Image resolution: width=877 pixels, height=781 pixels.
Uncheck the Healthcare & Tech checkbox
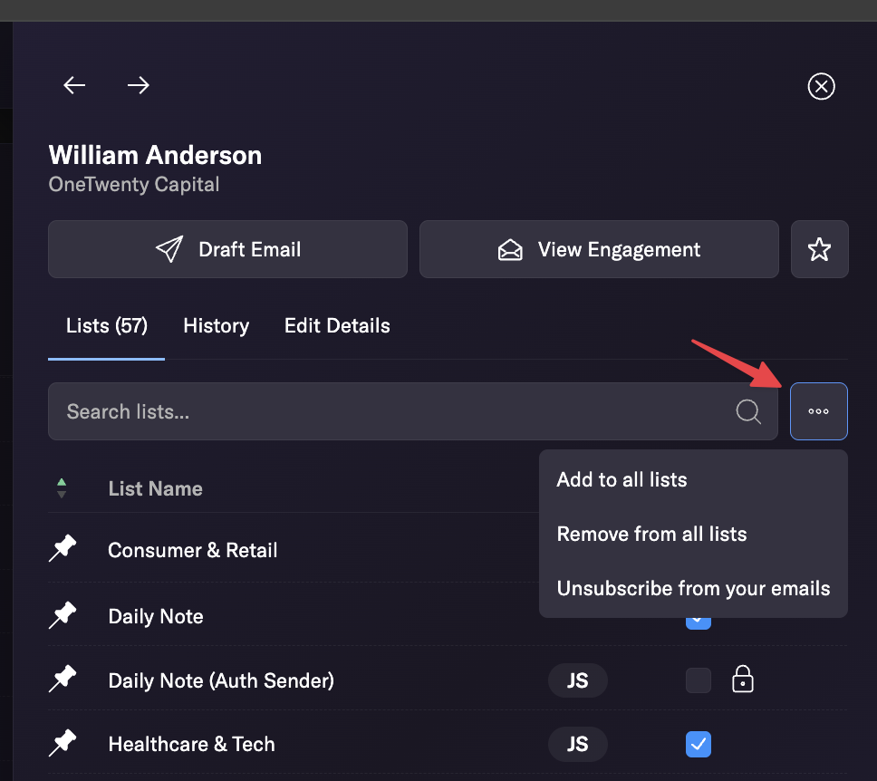(x=699, y=744)
